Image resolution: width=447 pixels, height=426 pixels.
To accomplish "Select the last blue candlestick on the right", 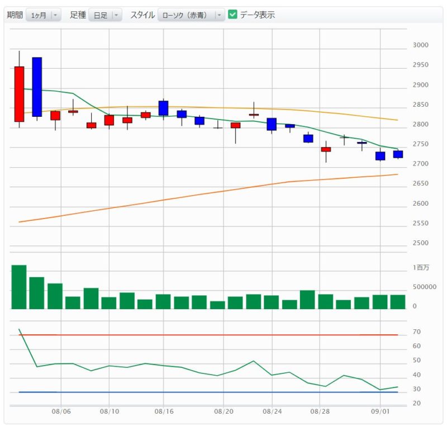I will click(398, 154).
